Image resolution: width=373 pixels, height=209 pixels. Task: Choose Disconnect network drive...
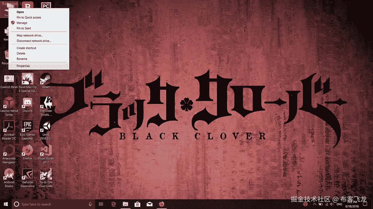39,41
